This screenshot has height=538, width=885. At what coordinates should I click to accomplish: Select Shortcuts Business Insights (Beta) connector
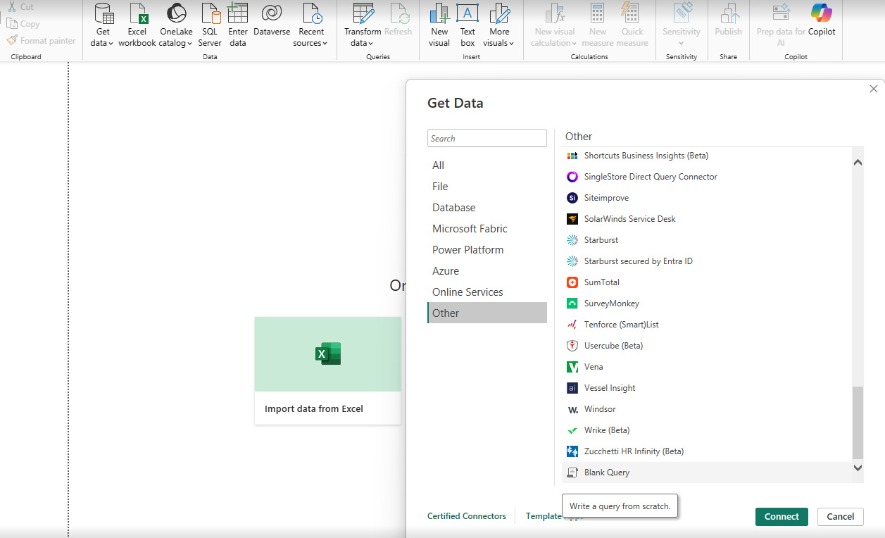click(x=707, y=156)
